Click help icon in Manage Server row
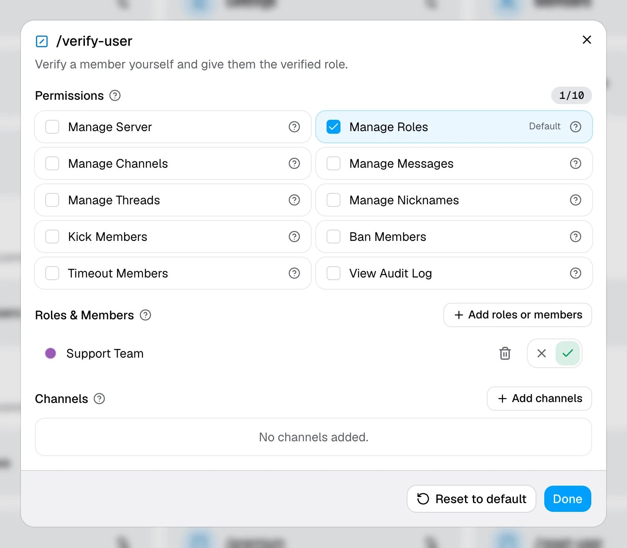The width and height of the screenshot is (627, 548). tap(294, 127)
